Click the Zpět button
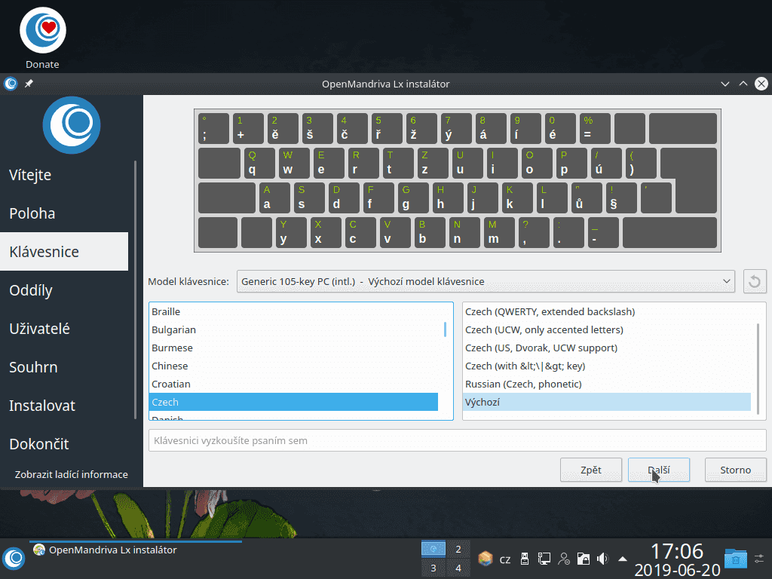 click(590, 470)
